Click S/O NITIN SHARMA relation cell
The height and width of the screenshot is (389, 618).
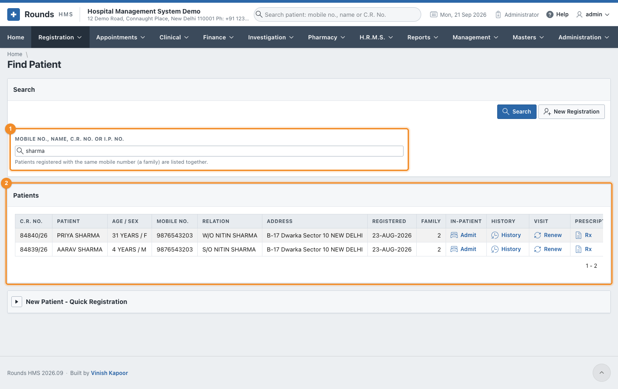pyautogui.click(x=230, y=249)
